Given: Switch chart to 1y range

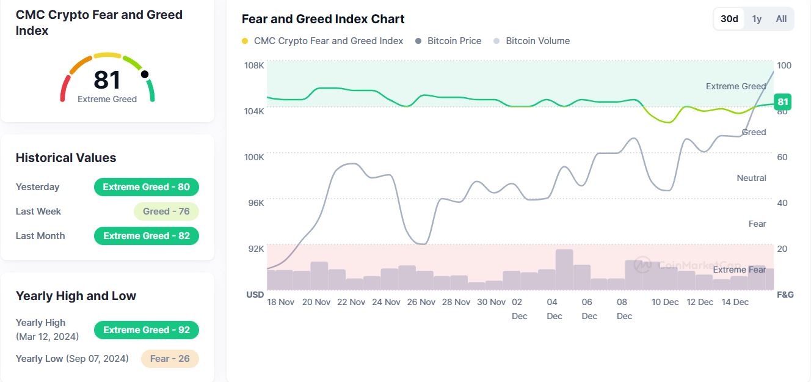Looking at the screenshot, I should 757,19.
